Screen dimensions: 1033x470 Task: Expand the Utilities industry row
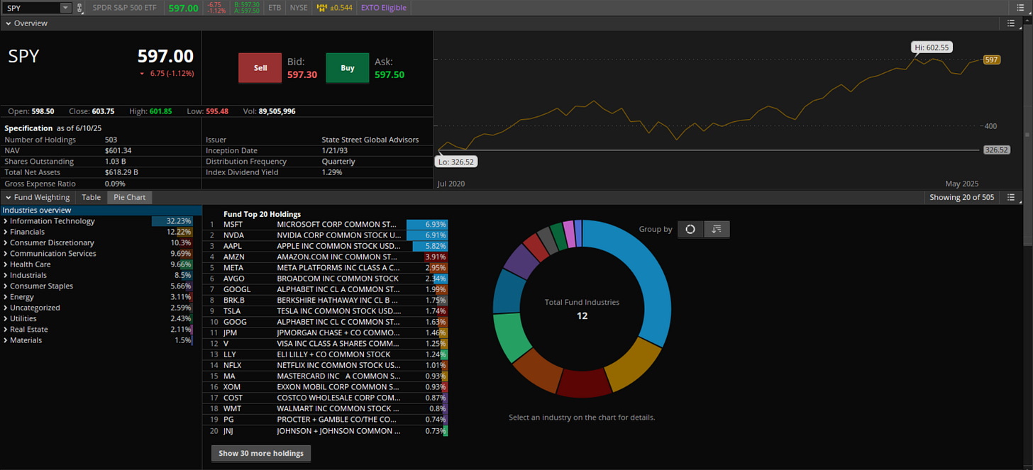click(x=6, y=319)
